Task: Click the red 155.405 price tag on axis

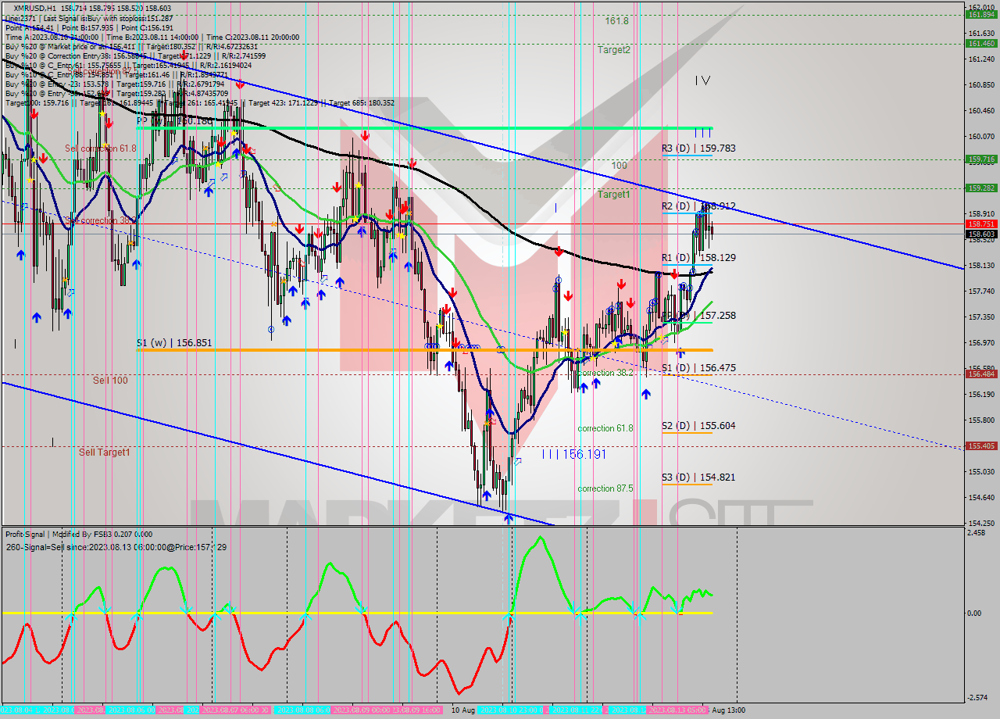Action: [981, 446]
